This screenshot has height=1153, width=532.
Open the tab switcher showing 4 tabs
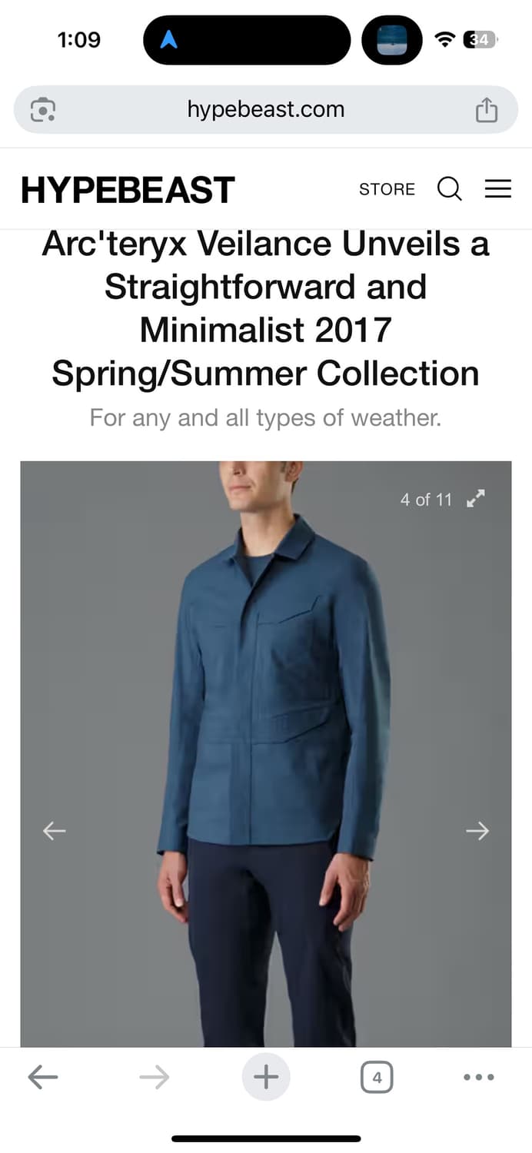coord(377,1078)
